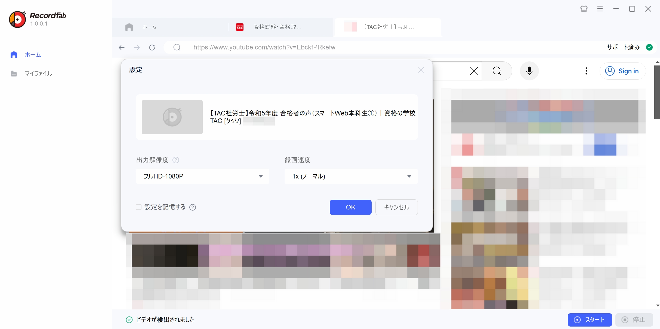Viewport: 660px width, 329px height.
Task: Click the YouTube microphone voice search
Action: coord(529,71)
